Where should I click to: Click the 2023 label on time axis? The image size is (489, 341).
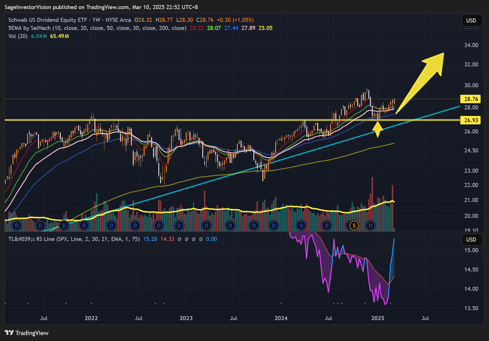[186, 318]
